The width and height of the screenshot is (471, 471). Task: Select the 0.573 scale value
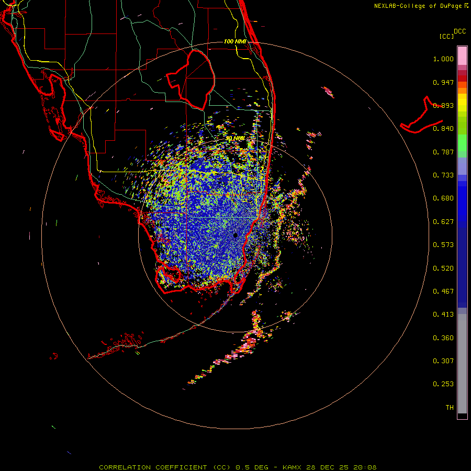(443, 245)
